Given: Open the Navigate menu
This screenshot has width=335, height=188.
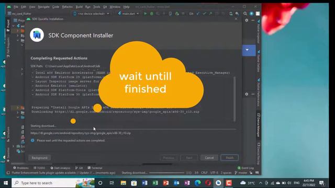Looking at the screenshot, I should (43, 7).
